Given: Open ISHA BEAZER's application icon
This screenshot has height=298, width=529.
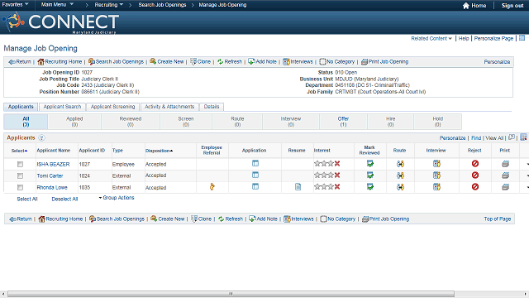Looking at the screenshot, I should (x=255, y=164).
